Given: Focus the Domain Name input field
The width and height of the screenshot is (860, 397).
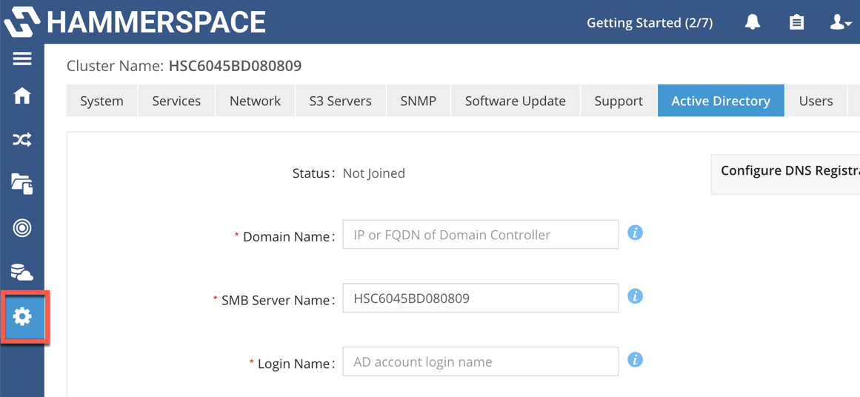Looking at the screenshot, I should 481,235.
